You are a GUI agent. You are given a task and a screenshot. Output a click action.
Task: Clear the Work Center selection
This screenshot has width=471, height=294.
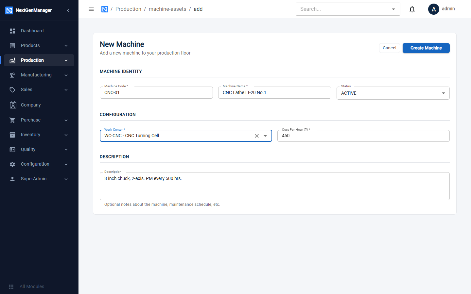pyautogui.click(x=257, y=136)
